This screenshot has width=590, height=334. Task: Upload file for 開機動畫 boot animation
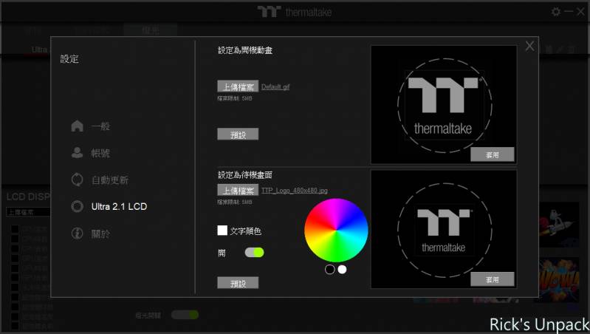click(238, 86)
